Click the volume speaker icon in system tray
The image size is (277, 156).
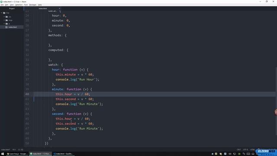click(230, 154)
